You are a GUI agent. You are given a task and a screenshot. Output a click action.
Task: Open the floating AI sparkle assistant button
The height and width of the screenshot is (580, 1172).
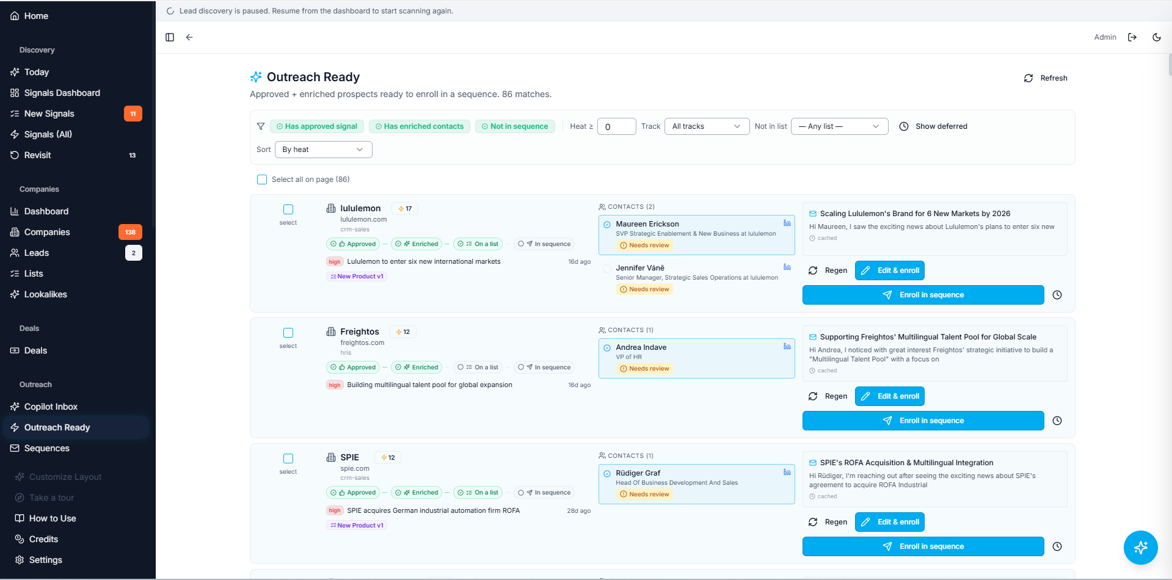[x=1140, y=548]
